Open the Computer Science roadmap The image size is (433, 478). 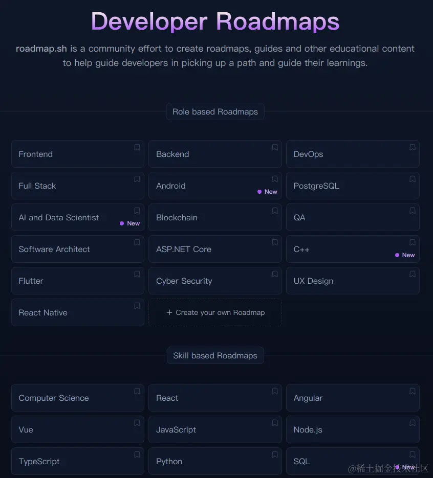[77, 398]
